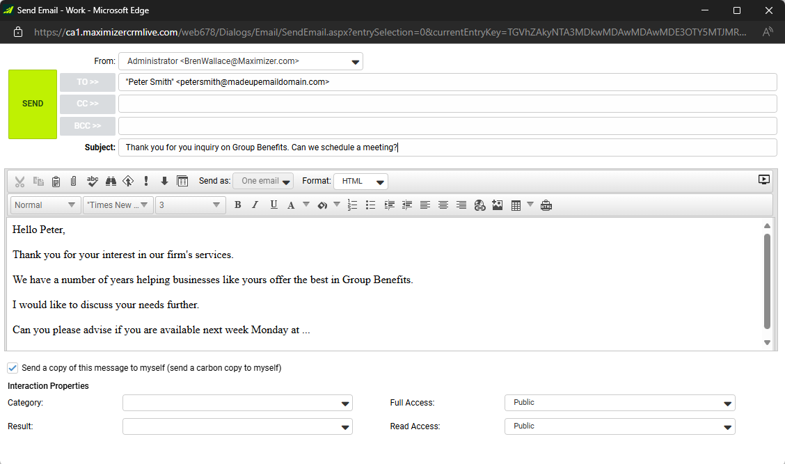Viewport: 785px width, 464px height.
Task: Click the read aloud icon in address bar
Action: tap(768, 32)
